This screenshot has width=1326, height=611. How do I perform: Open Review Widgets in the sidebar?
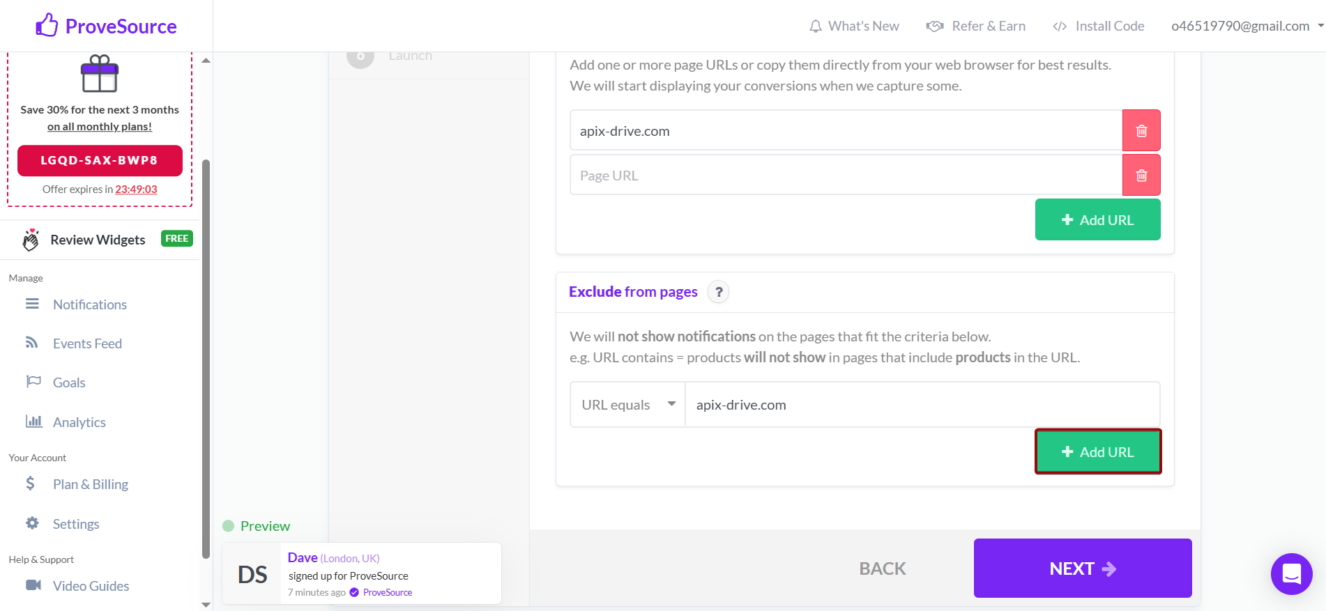tap(98, 240)
